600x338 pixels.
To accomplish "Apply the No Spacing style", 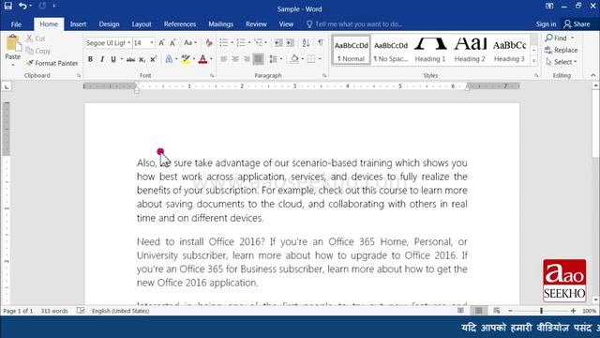I will [391, 50].
